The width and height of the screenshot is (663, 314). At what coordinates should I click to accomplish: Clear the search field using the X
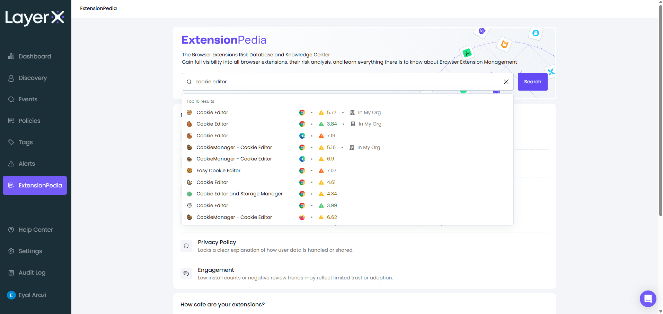[506, 82]
